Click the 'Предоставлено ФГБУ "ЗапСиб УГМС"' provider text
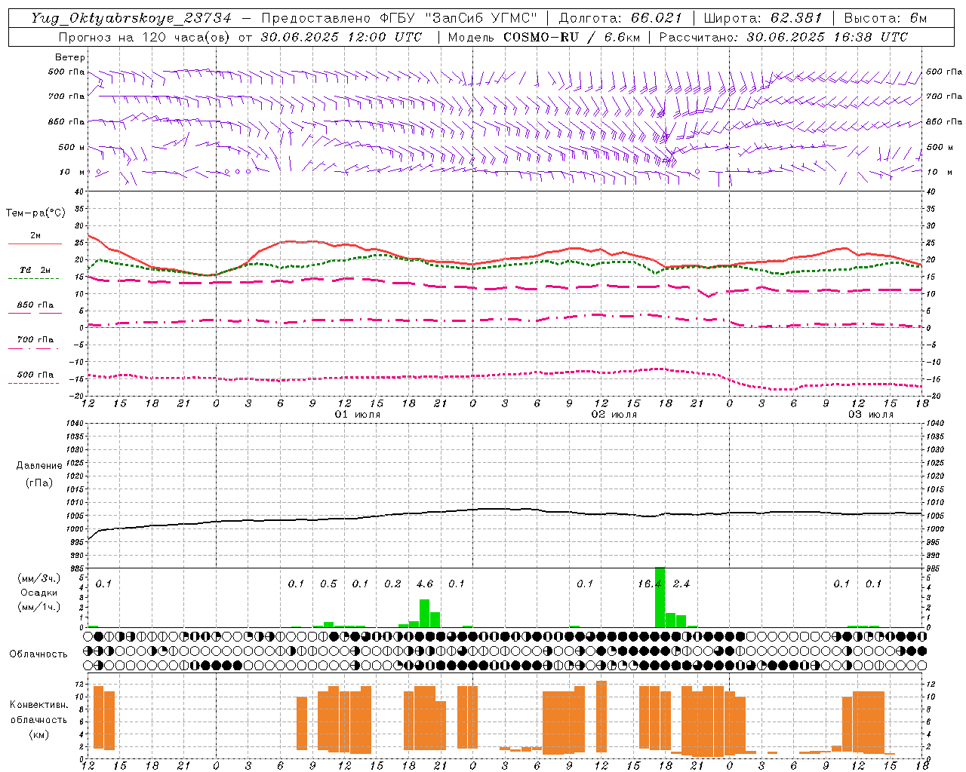The width and height of the screenshot is (966, 772). [399, 18]
